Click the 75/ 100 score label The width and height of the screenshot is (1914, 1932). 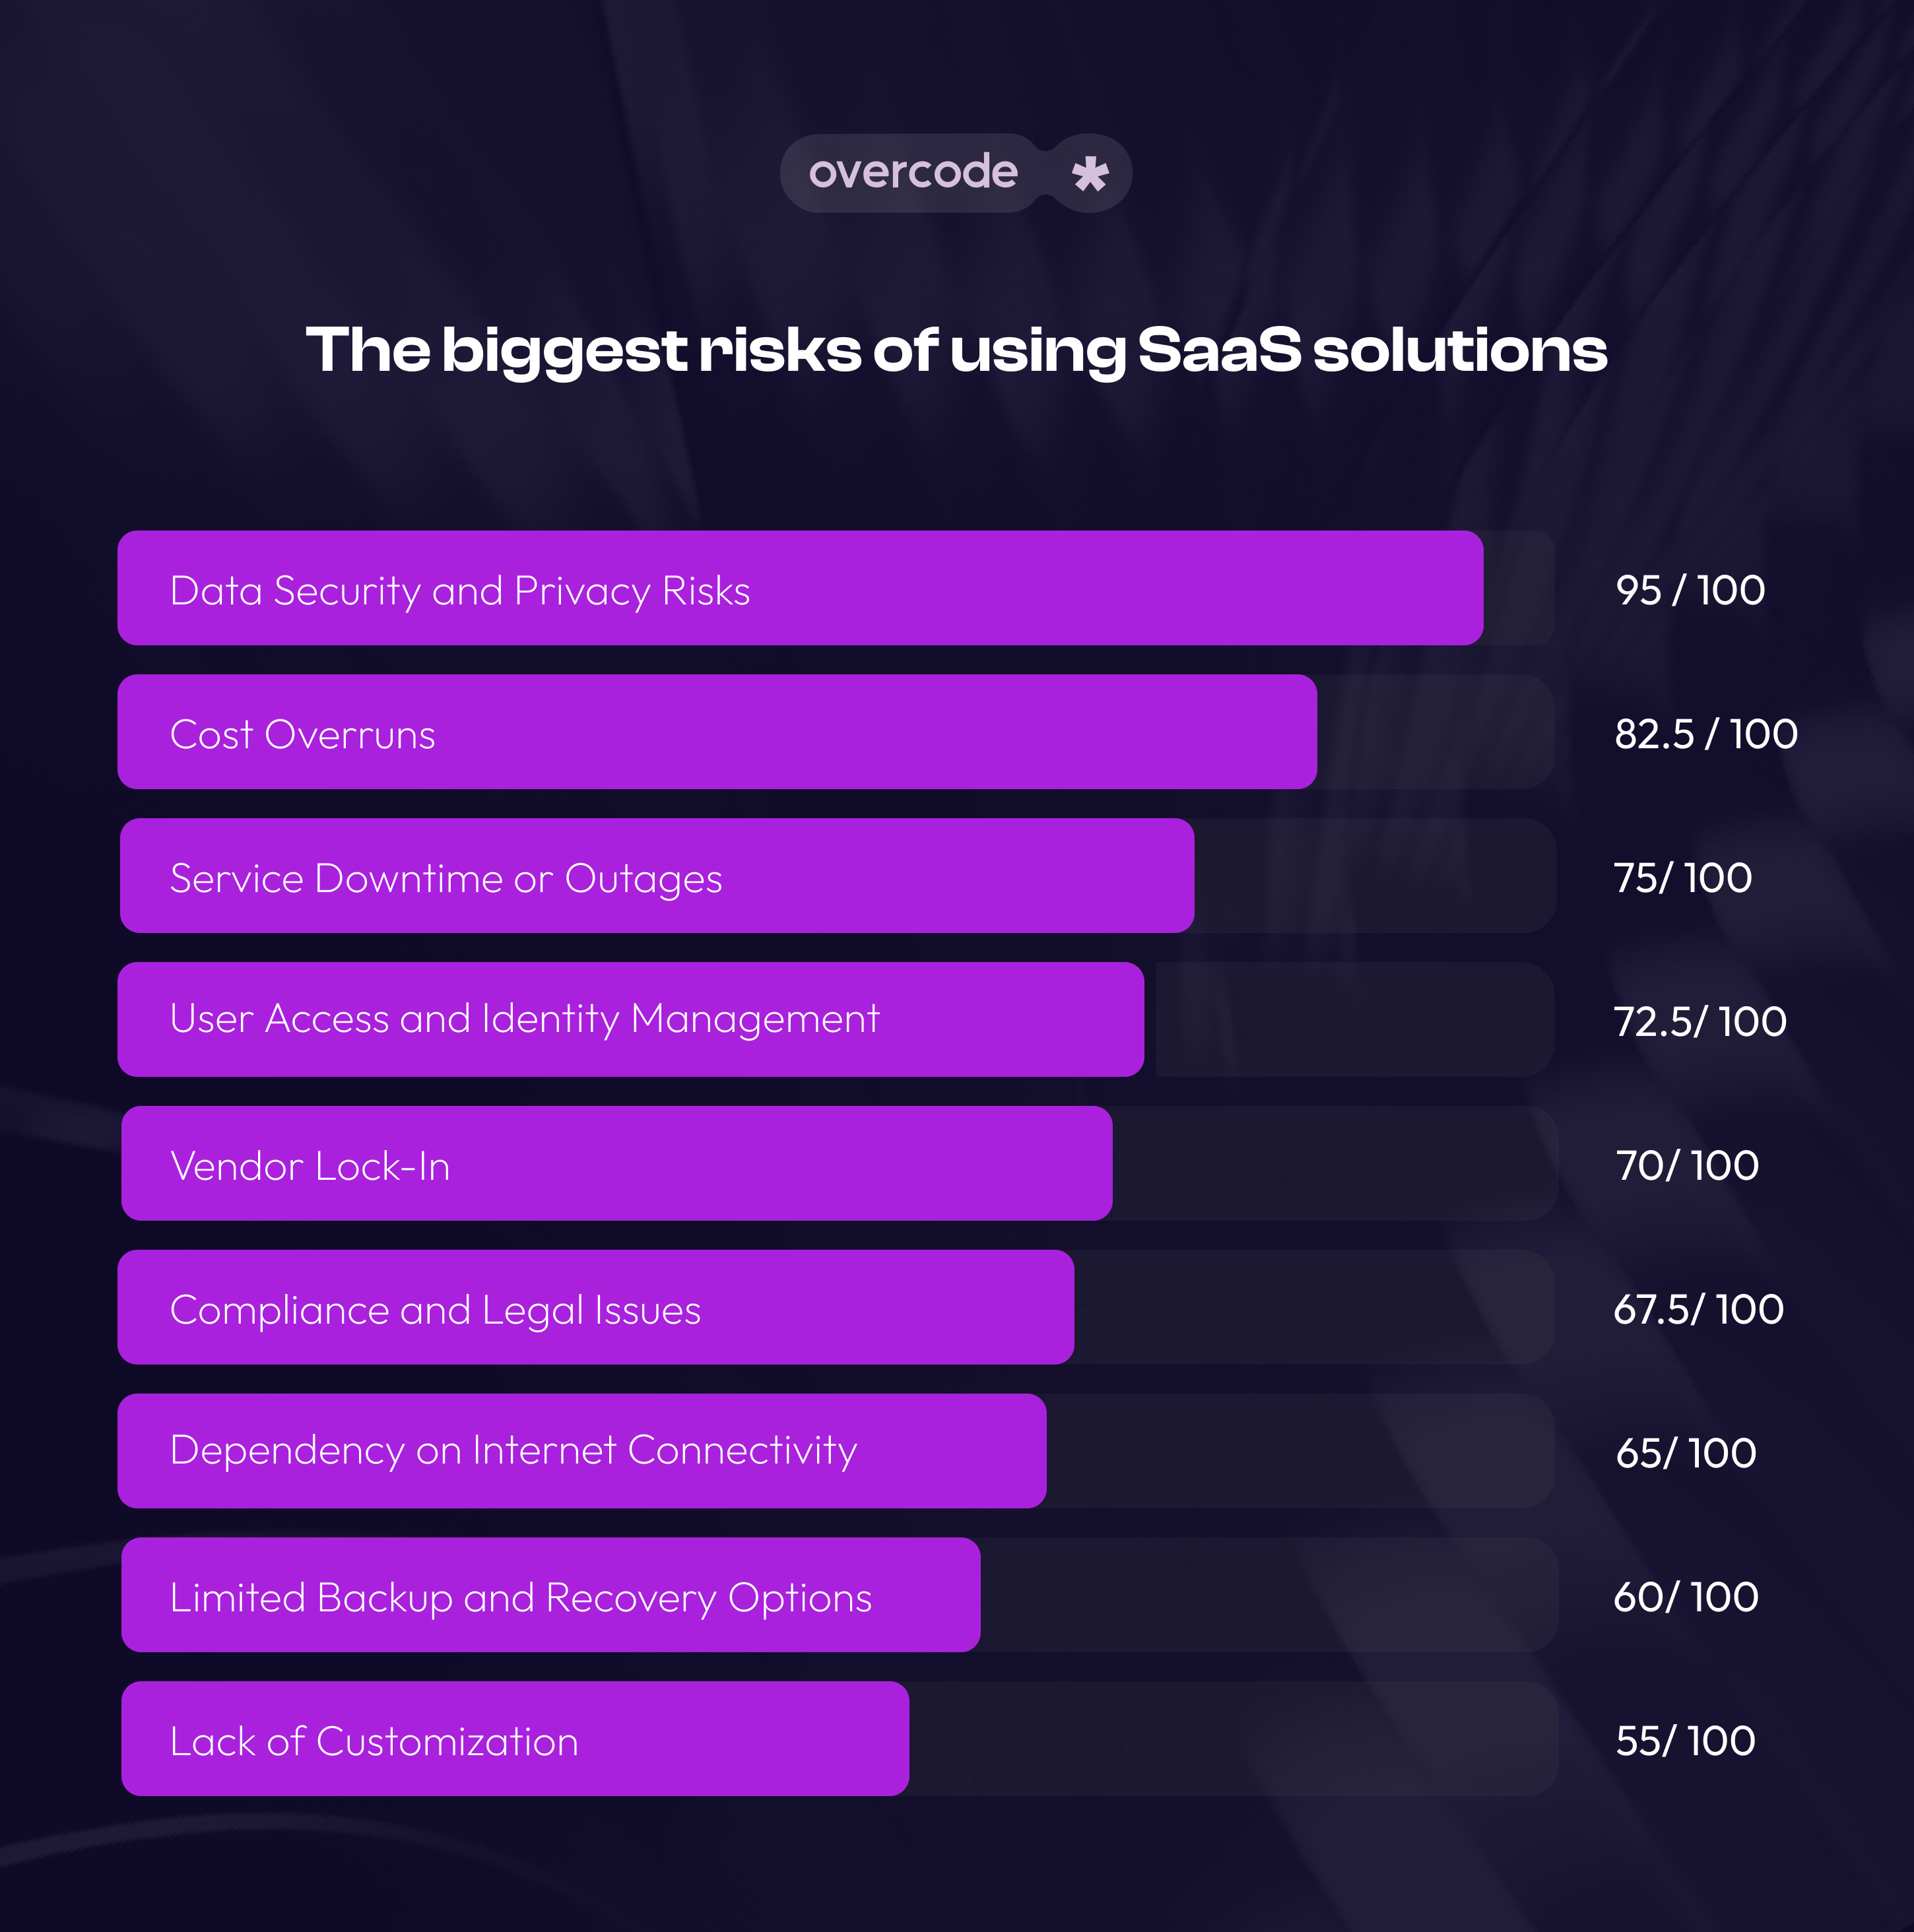[x=1683, y=878]
